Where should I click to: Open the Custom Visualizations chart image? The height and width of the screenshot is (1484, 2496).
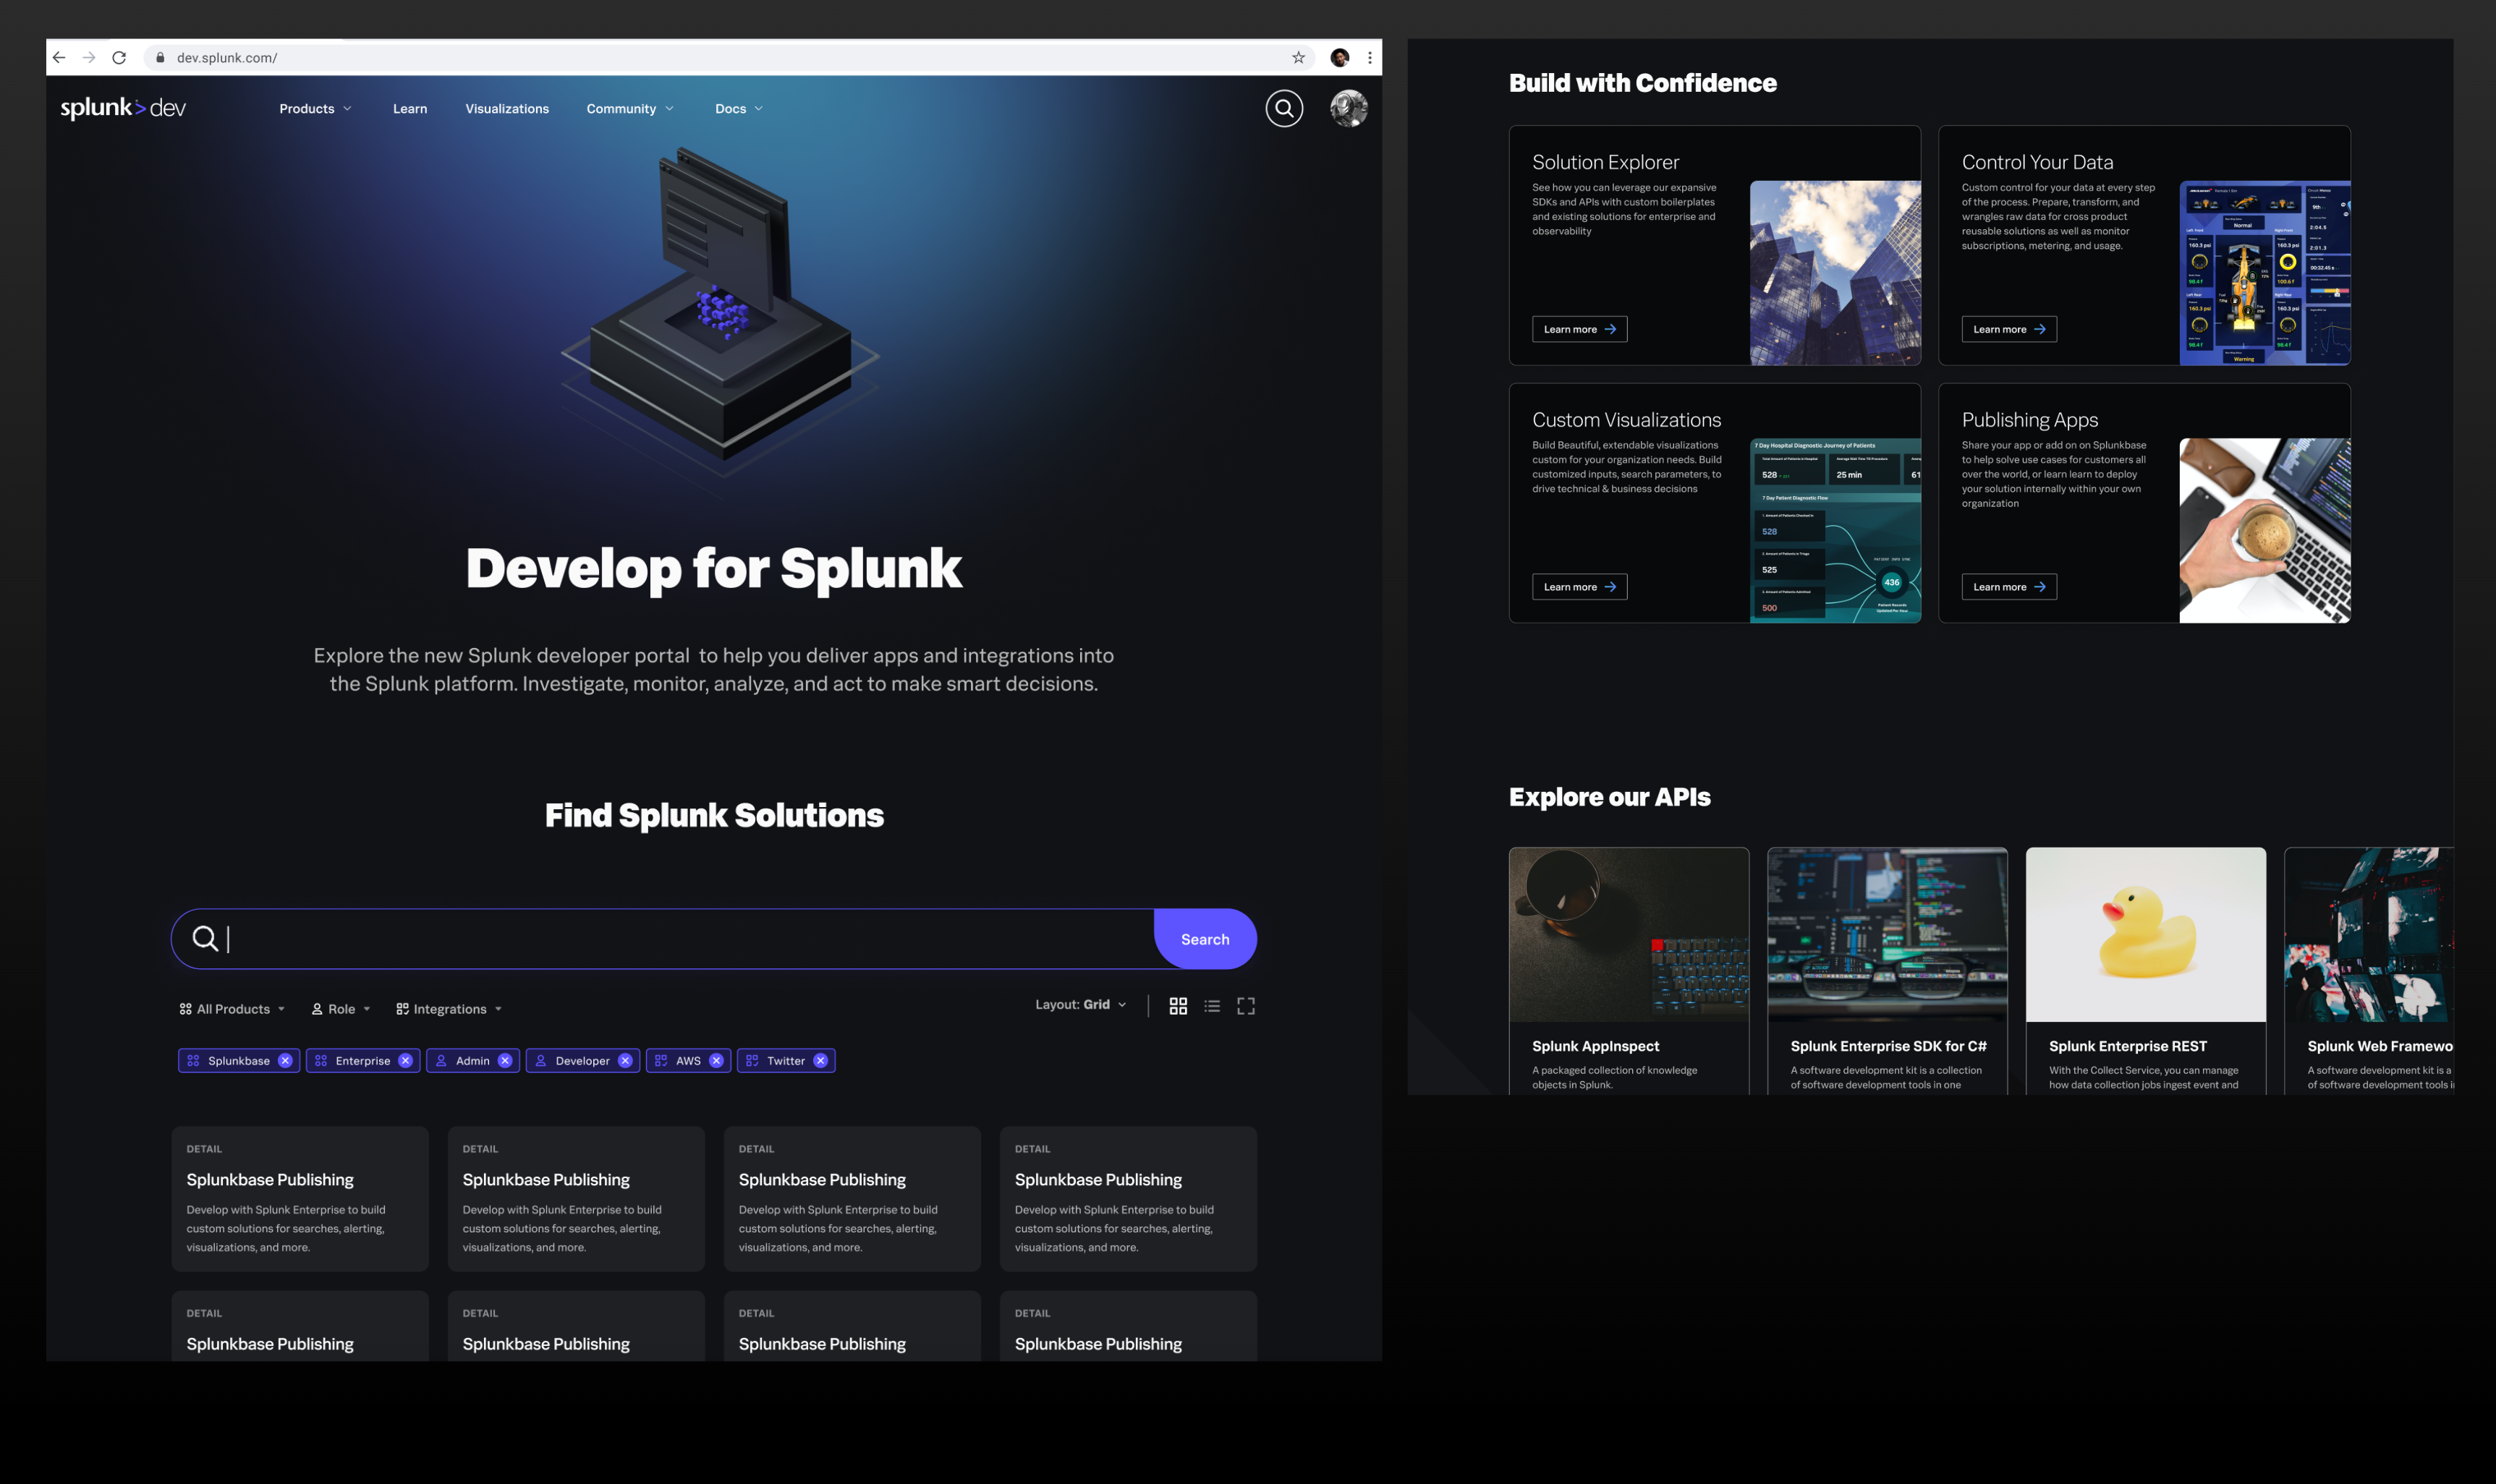tap(1835, 531)
